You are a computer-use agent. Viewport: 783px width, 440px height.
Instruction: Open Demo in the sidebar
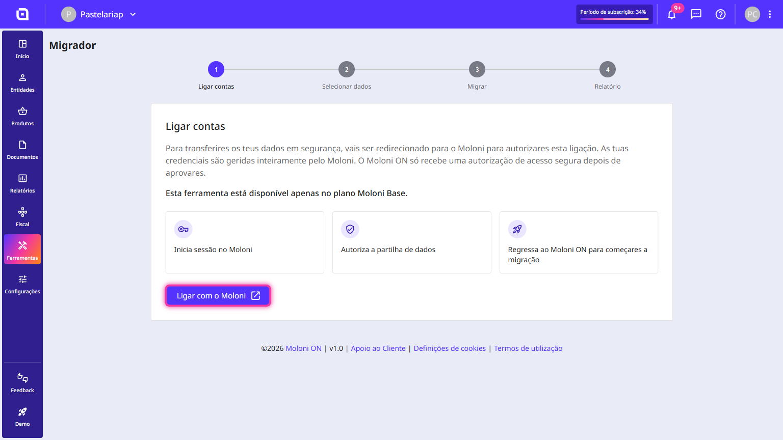(x=22, y=417)
